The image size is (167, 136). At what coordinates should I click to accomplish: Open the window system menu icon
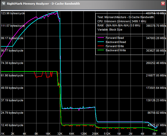click(x=4, y=4)
